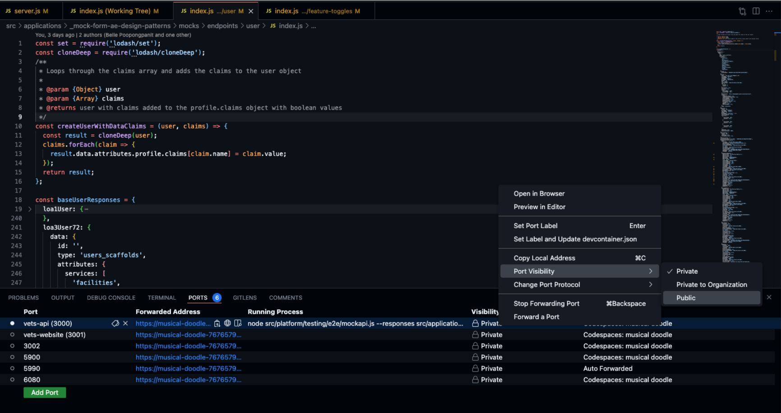Open editor More Actions ellipsis menu

click(769, 11)
